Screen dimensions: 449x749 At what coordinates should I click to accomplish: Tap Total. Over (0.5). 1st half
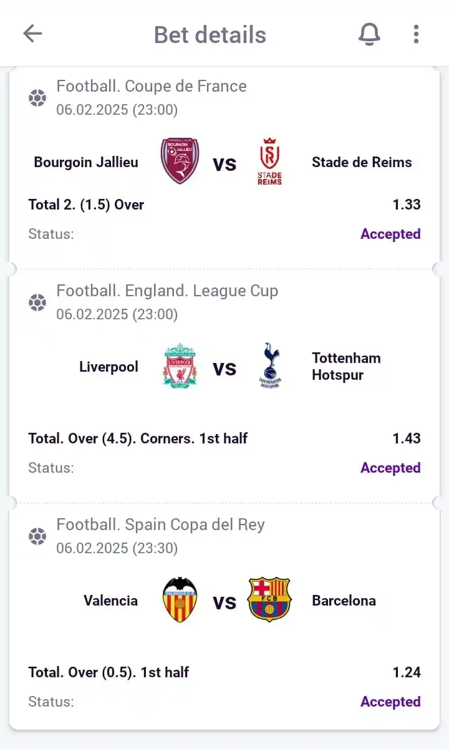click(x=109, y=672)
